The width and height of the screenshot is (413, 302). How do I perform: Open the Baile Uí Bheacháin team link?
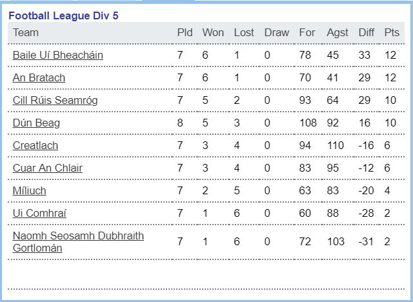click(x=57, y=55)
